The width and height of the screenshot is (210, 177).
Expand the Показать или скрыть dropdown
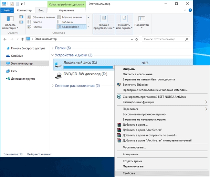point(124,22)
